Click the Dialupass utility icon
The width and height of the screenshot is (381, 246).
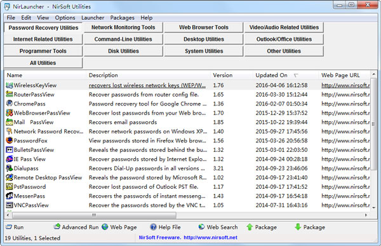pos(10,168)
